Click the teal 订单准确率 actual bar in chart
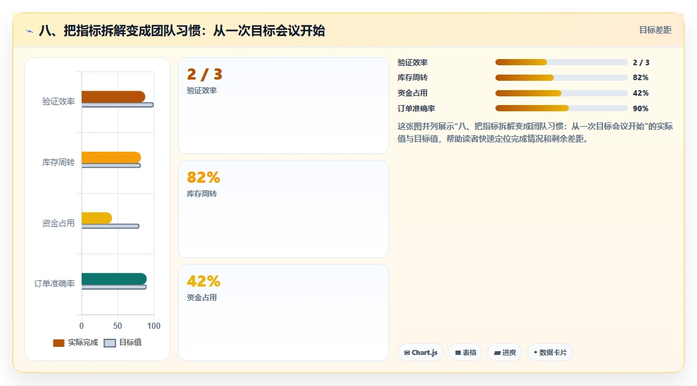The height and width of the screenshot is (386, 697). tap(115, 279)
